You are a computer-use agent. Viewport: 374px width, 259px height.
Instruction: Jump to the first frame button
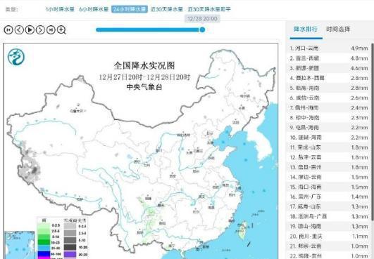coord(8,29)
